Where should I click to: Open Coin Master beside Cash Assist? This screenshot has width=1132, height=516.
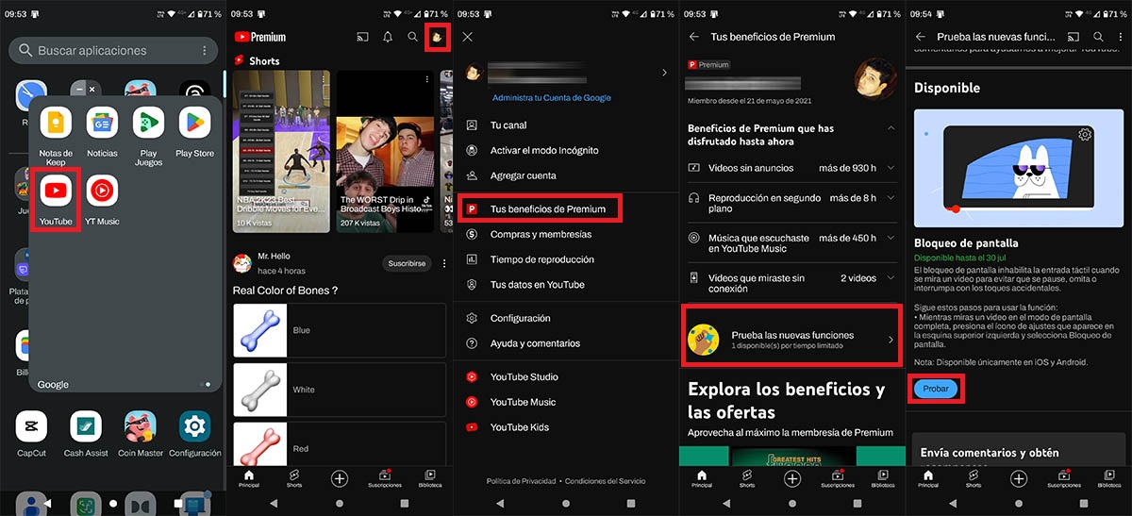pyautogui.click(x=141, y=427)
